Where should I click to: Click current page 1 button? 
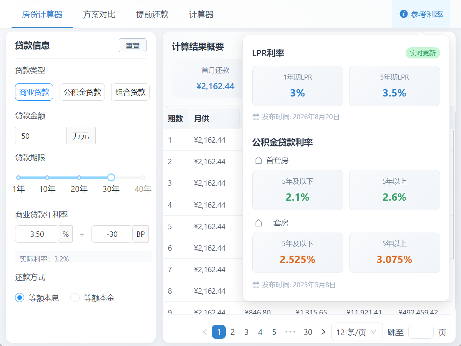pos(219,332)
